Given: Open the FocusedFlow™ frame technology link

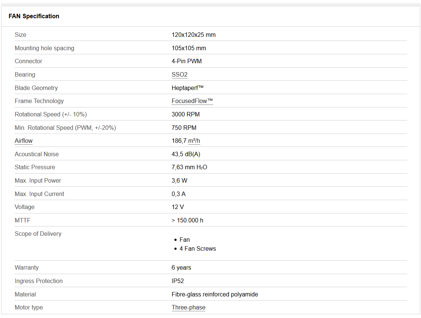Looking at the screenshot, I should click(x=192, y=101).
